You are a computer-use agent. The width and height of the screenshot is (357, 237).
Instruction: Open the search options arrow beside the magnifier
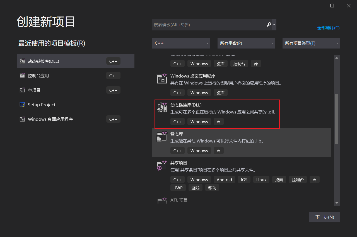click(274, 25)
